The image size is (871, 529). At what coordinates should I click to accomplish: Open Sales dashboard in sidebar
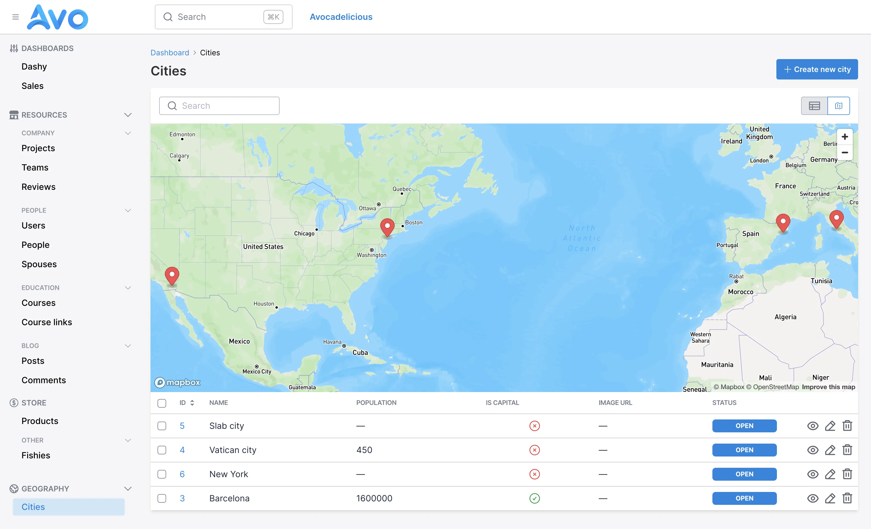point(33,86)
